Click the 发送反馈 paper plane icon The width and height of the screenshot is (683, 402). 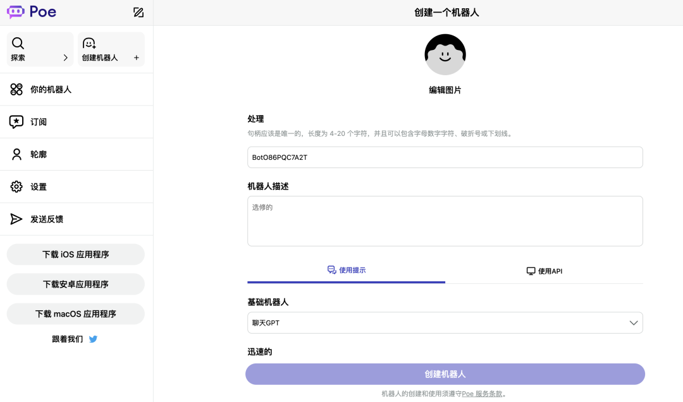click(x=16, y=219)
